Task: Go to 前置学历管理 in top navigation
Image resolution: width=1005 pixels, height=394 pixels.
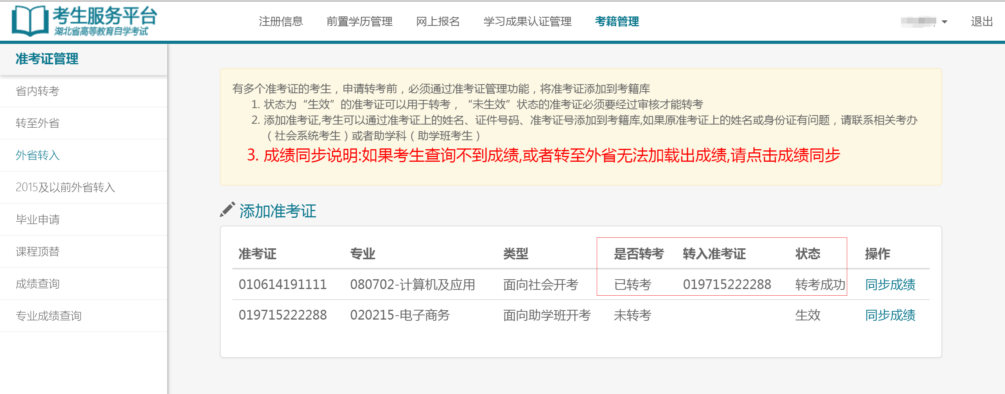Action: tap(359, 22)
